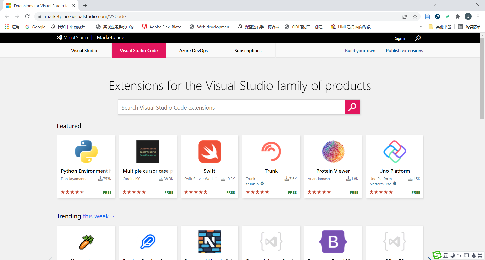Open the header search magnifier icon
The image size is (485, 260).
coord(418,38)
